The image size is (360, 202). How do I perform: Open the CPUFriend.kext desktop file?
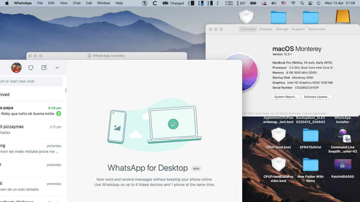point(278,136)
